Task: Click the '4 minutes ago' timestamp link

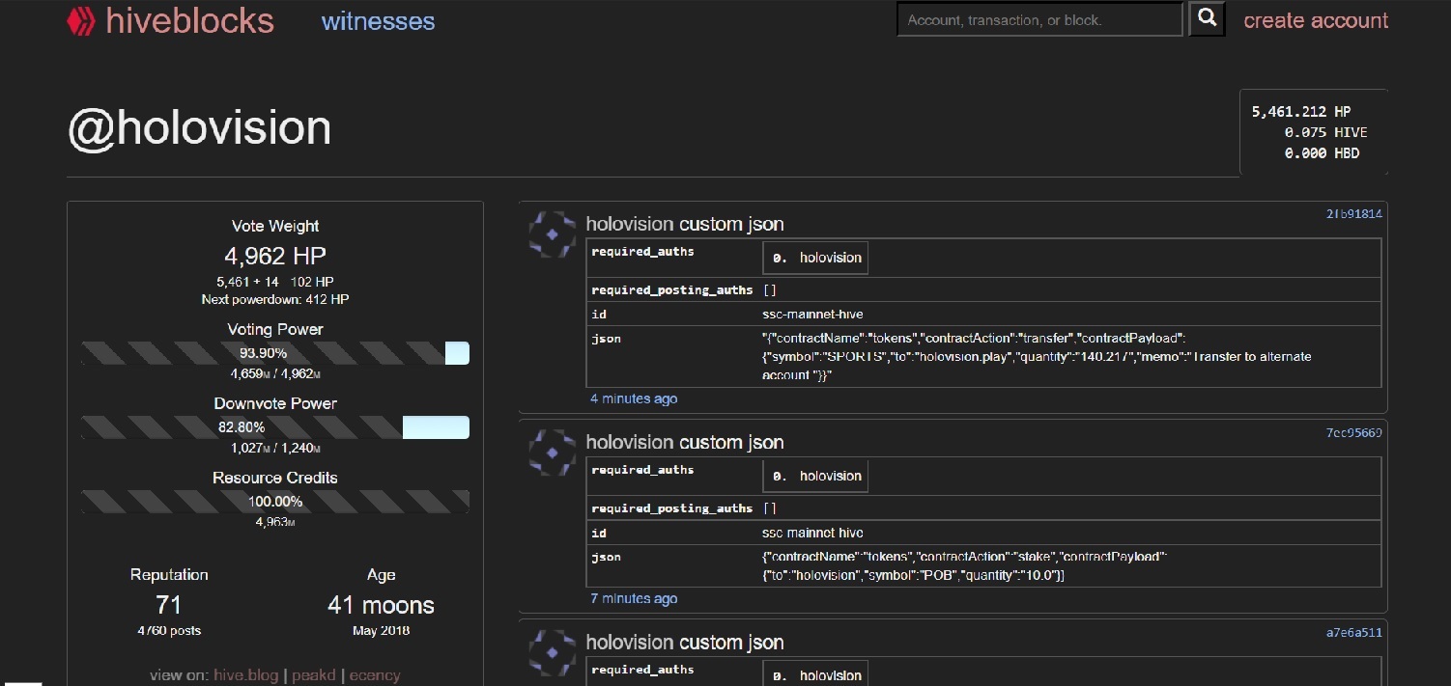Action: (634, 398)
